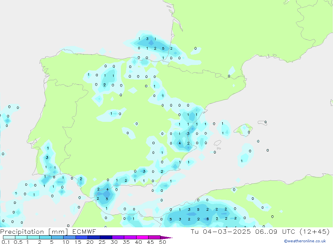
Task: Click the 25–30 mm navy legend swatch
Action: tap(106, 237)
